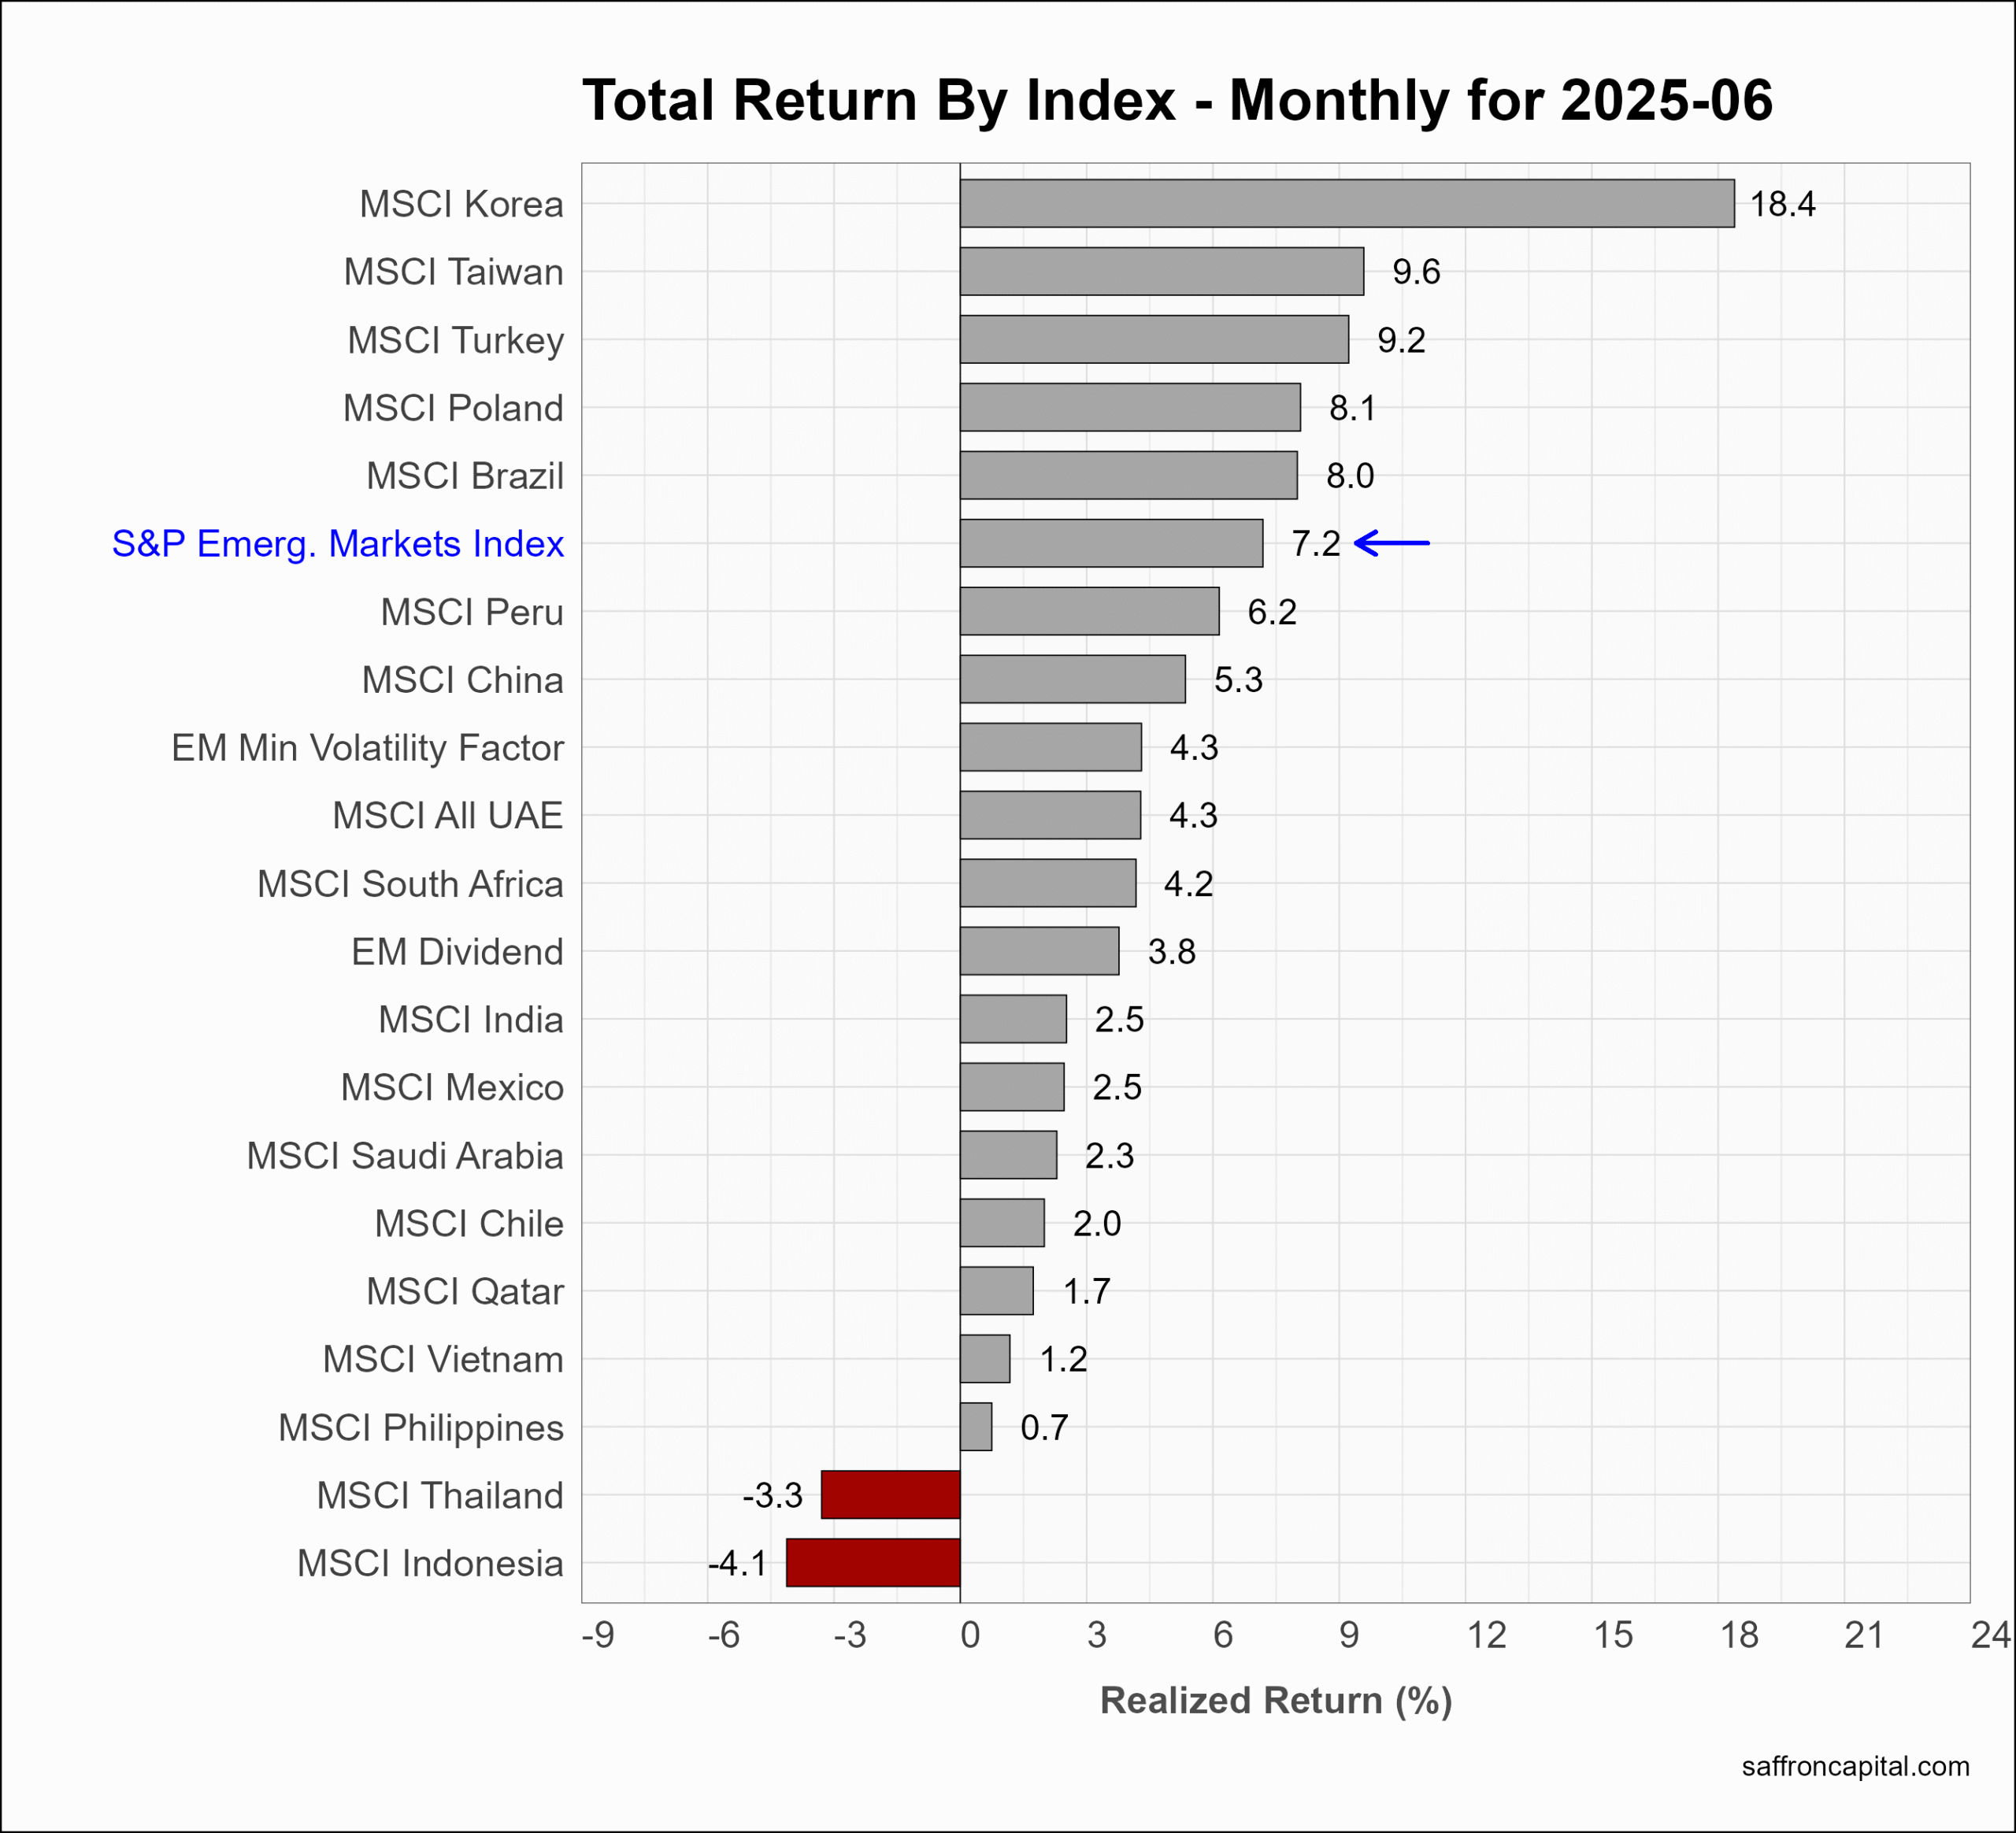Select the MSCI Taiwan label

click(453, 272)
